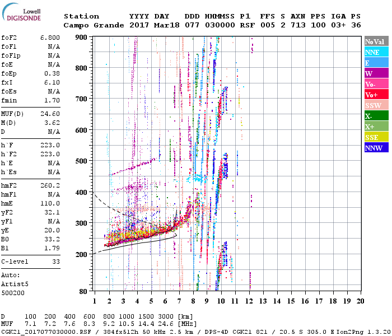
Task: Click the fmin value 1.70
Action: (52, 100)
